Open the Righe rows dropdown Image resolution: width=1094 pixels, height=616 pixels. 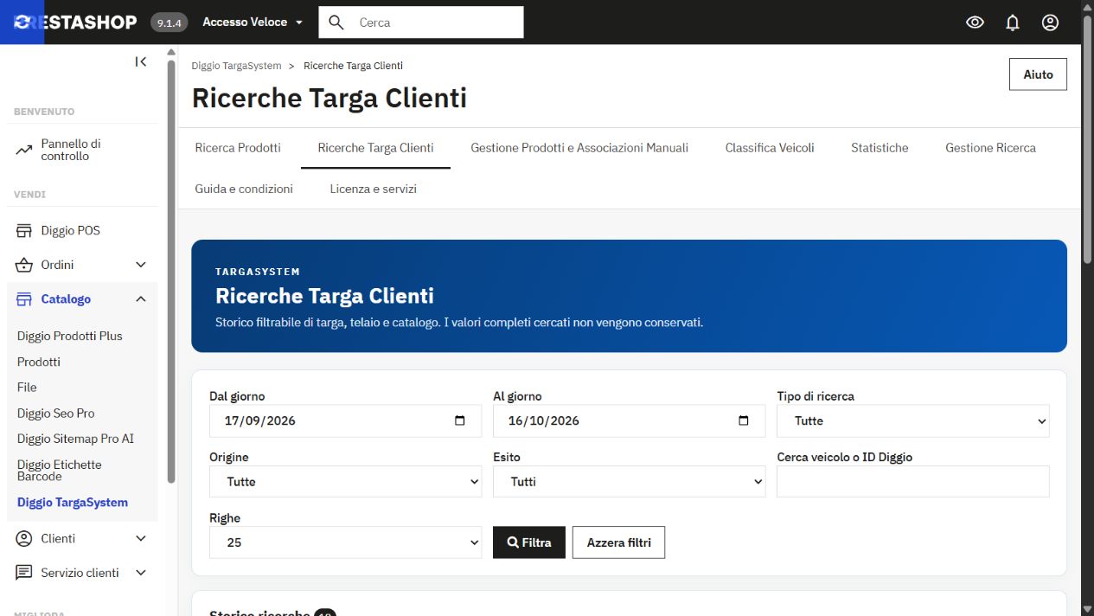coord(346,542)
